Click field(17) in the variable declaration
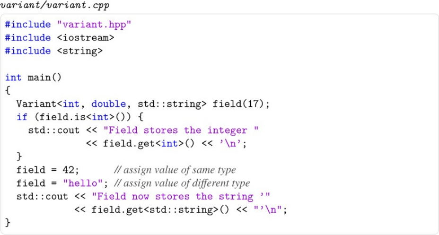439x235 pixels. [241, 104]
